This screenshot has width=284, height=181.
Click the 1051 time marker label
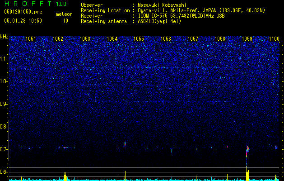[31, 39]
